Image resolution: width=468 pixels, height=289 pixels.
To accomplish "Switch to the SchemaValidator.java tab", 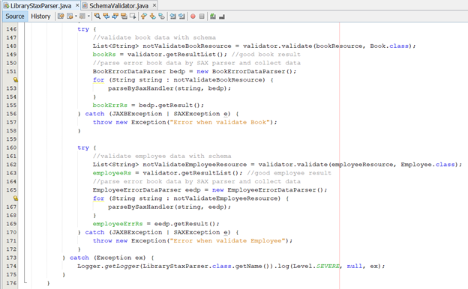I will click(x=118, y=6).
